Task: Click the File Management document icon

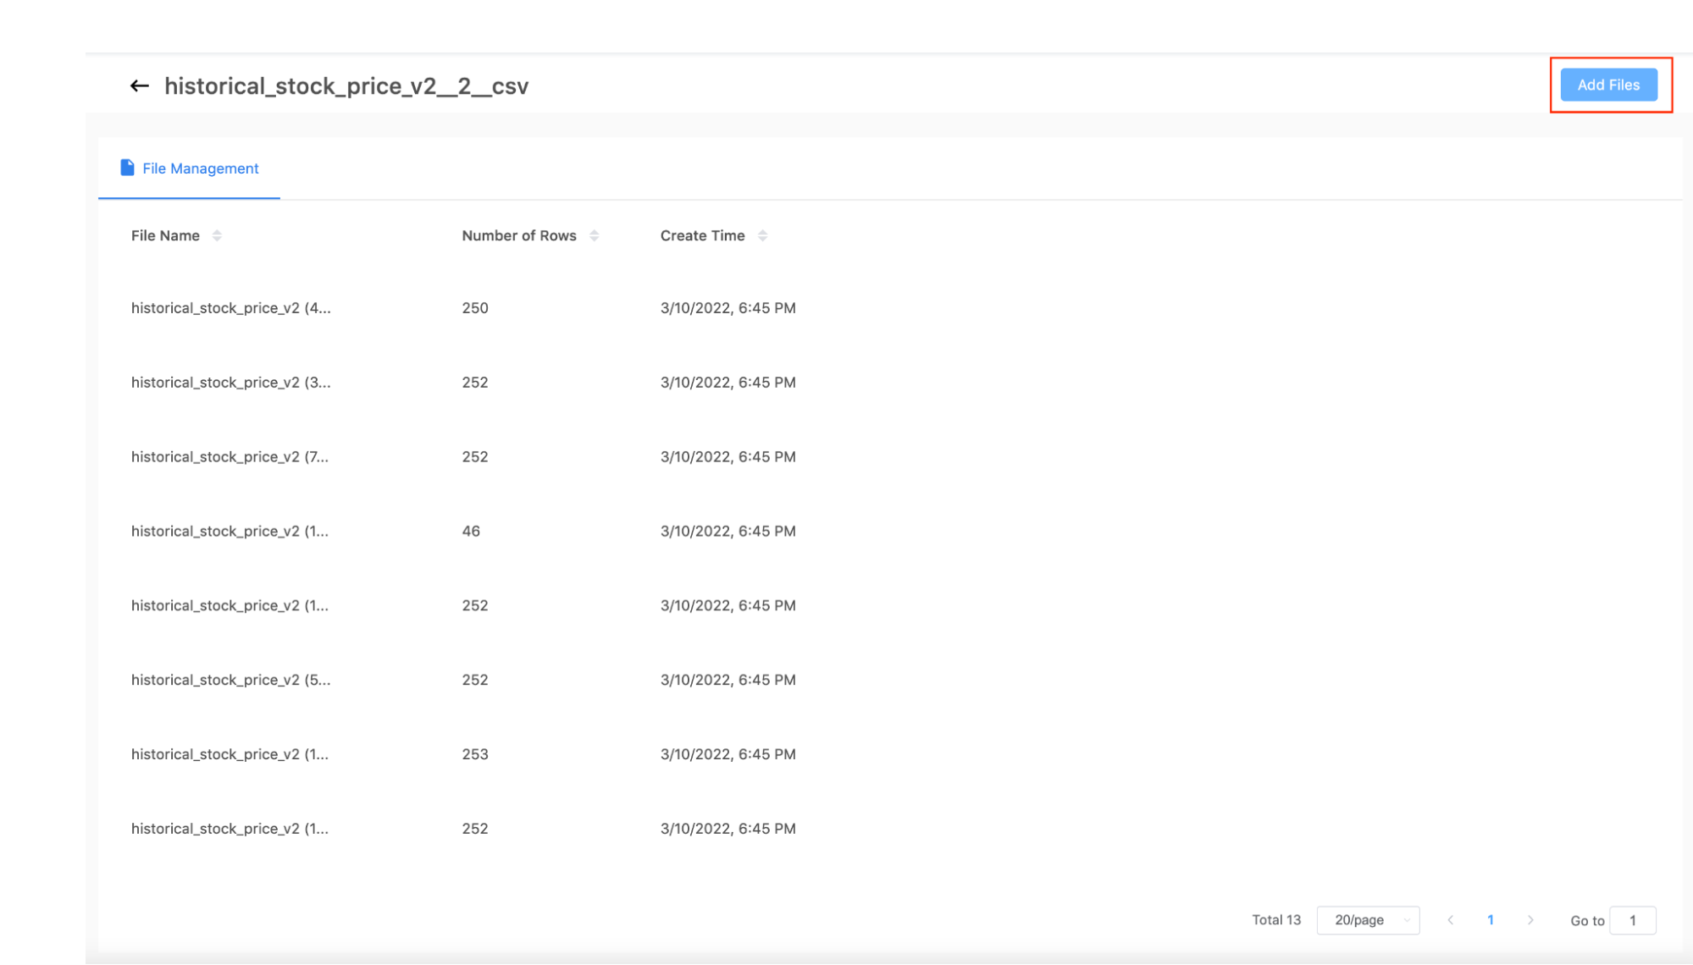Action: coord(127,168)
